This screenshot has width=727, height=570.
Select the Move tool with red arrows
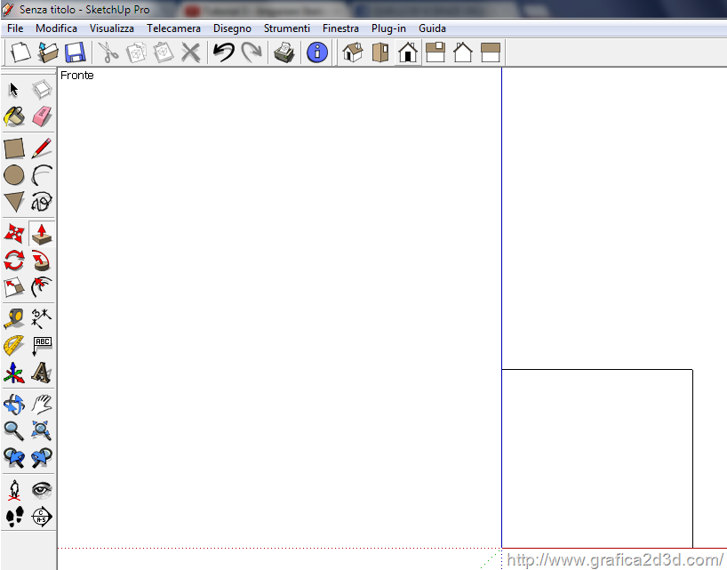point(14,233)
